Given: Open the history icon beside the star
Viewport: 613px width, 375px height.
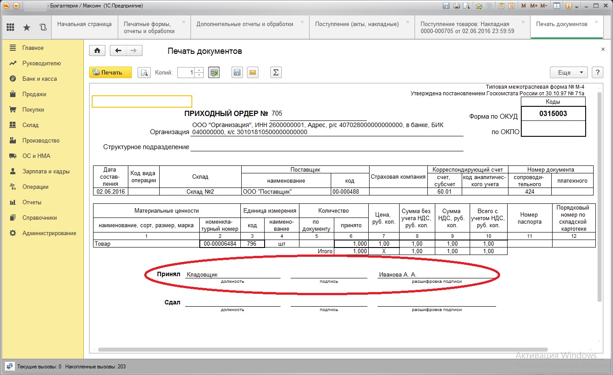Looking at the screenshot, I should [43, 27].
